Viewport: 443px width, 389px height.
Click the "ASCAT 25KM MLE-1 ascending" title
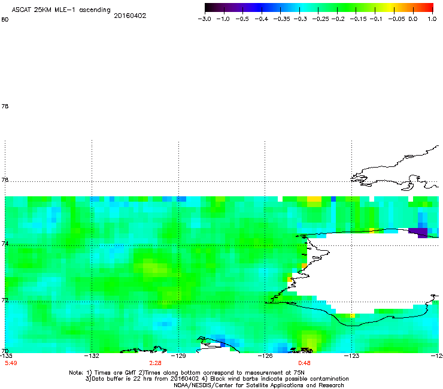coord(61,10)
